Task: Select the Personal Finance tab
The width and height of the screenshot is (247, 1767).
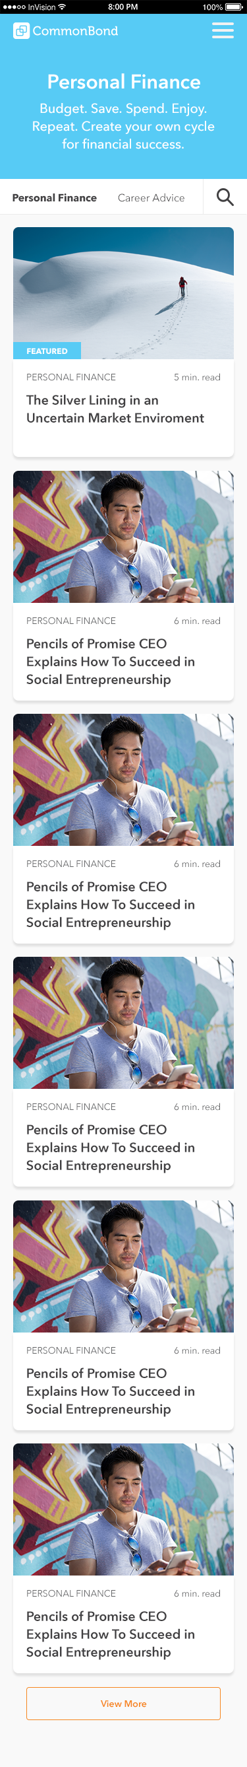Action: tap(55, 197)
